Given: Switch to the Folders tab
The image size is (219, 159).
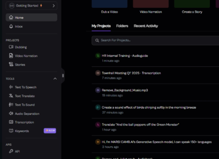Looking at the screenshot, I should coord(122,26).
